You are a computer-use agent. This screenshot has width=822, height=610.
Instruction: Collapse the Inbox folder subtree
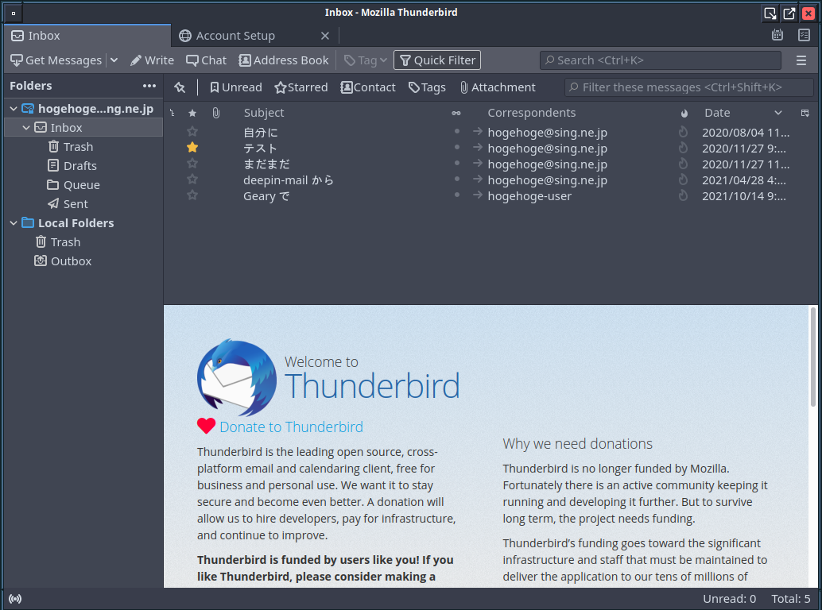pyautogui.click(x=26, y=128)
